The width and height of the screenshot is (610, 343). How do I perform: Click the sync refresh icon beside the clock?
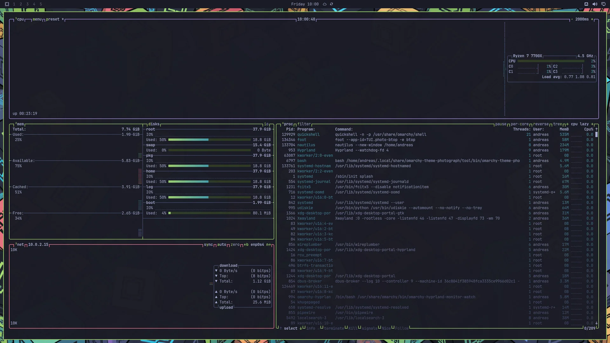click(332, 4)
